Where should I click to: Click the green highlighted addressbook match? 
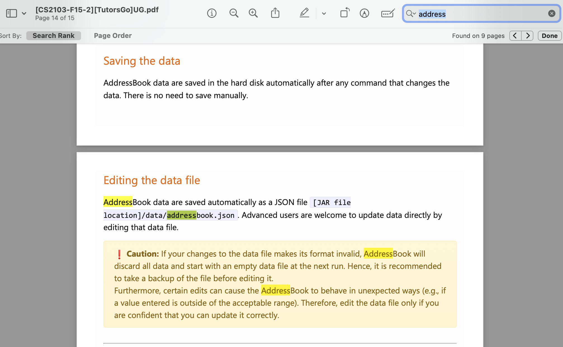point(181,215)
